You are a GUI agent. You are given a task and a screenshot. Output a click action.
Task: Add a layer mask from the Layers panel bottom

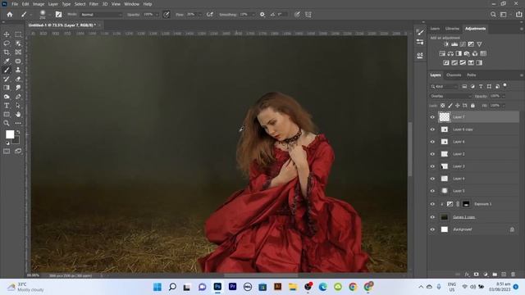(x=476, y=275)
